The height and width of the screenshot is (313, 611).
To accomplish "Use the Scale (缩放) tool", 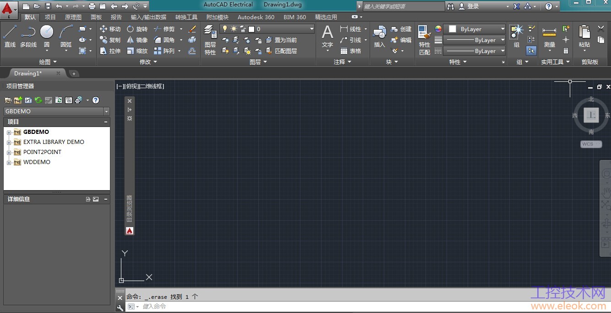I will 137,51.
